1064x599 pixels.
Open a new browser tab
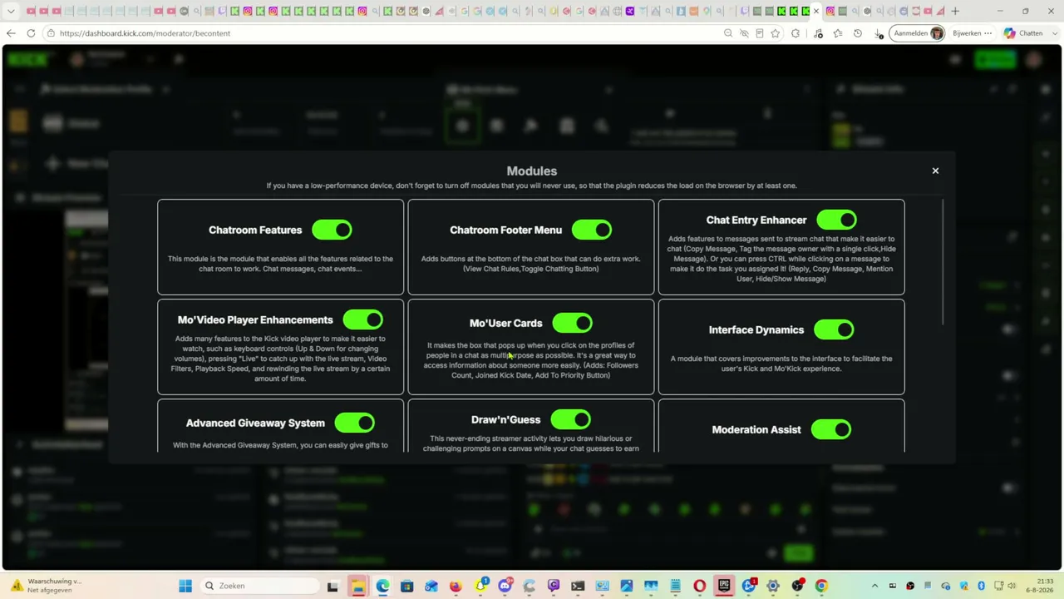955,11
